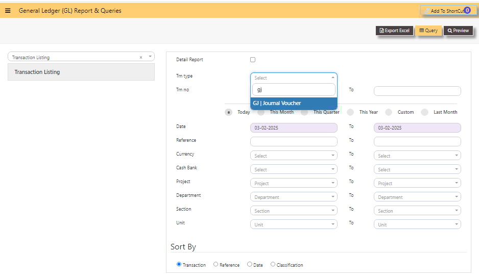Open the Project To dropdown
479x280 pixels.
click(417, 183)
